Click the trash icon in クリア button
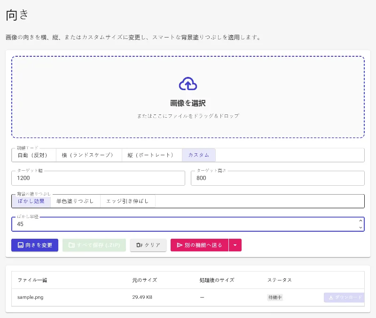376x318 pixels. click(139, 245)
